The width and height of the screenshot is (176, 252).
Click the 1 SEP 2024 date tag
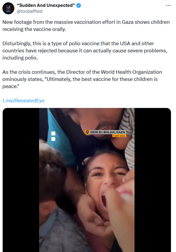click(119, 136)
